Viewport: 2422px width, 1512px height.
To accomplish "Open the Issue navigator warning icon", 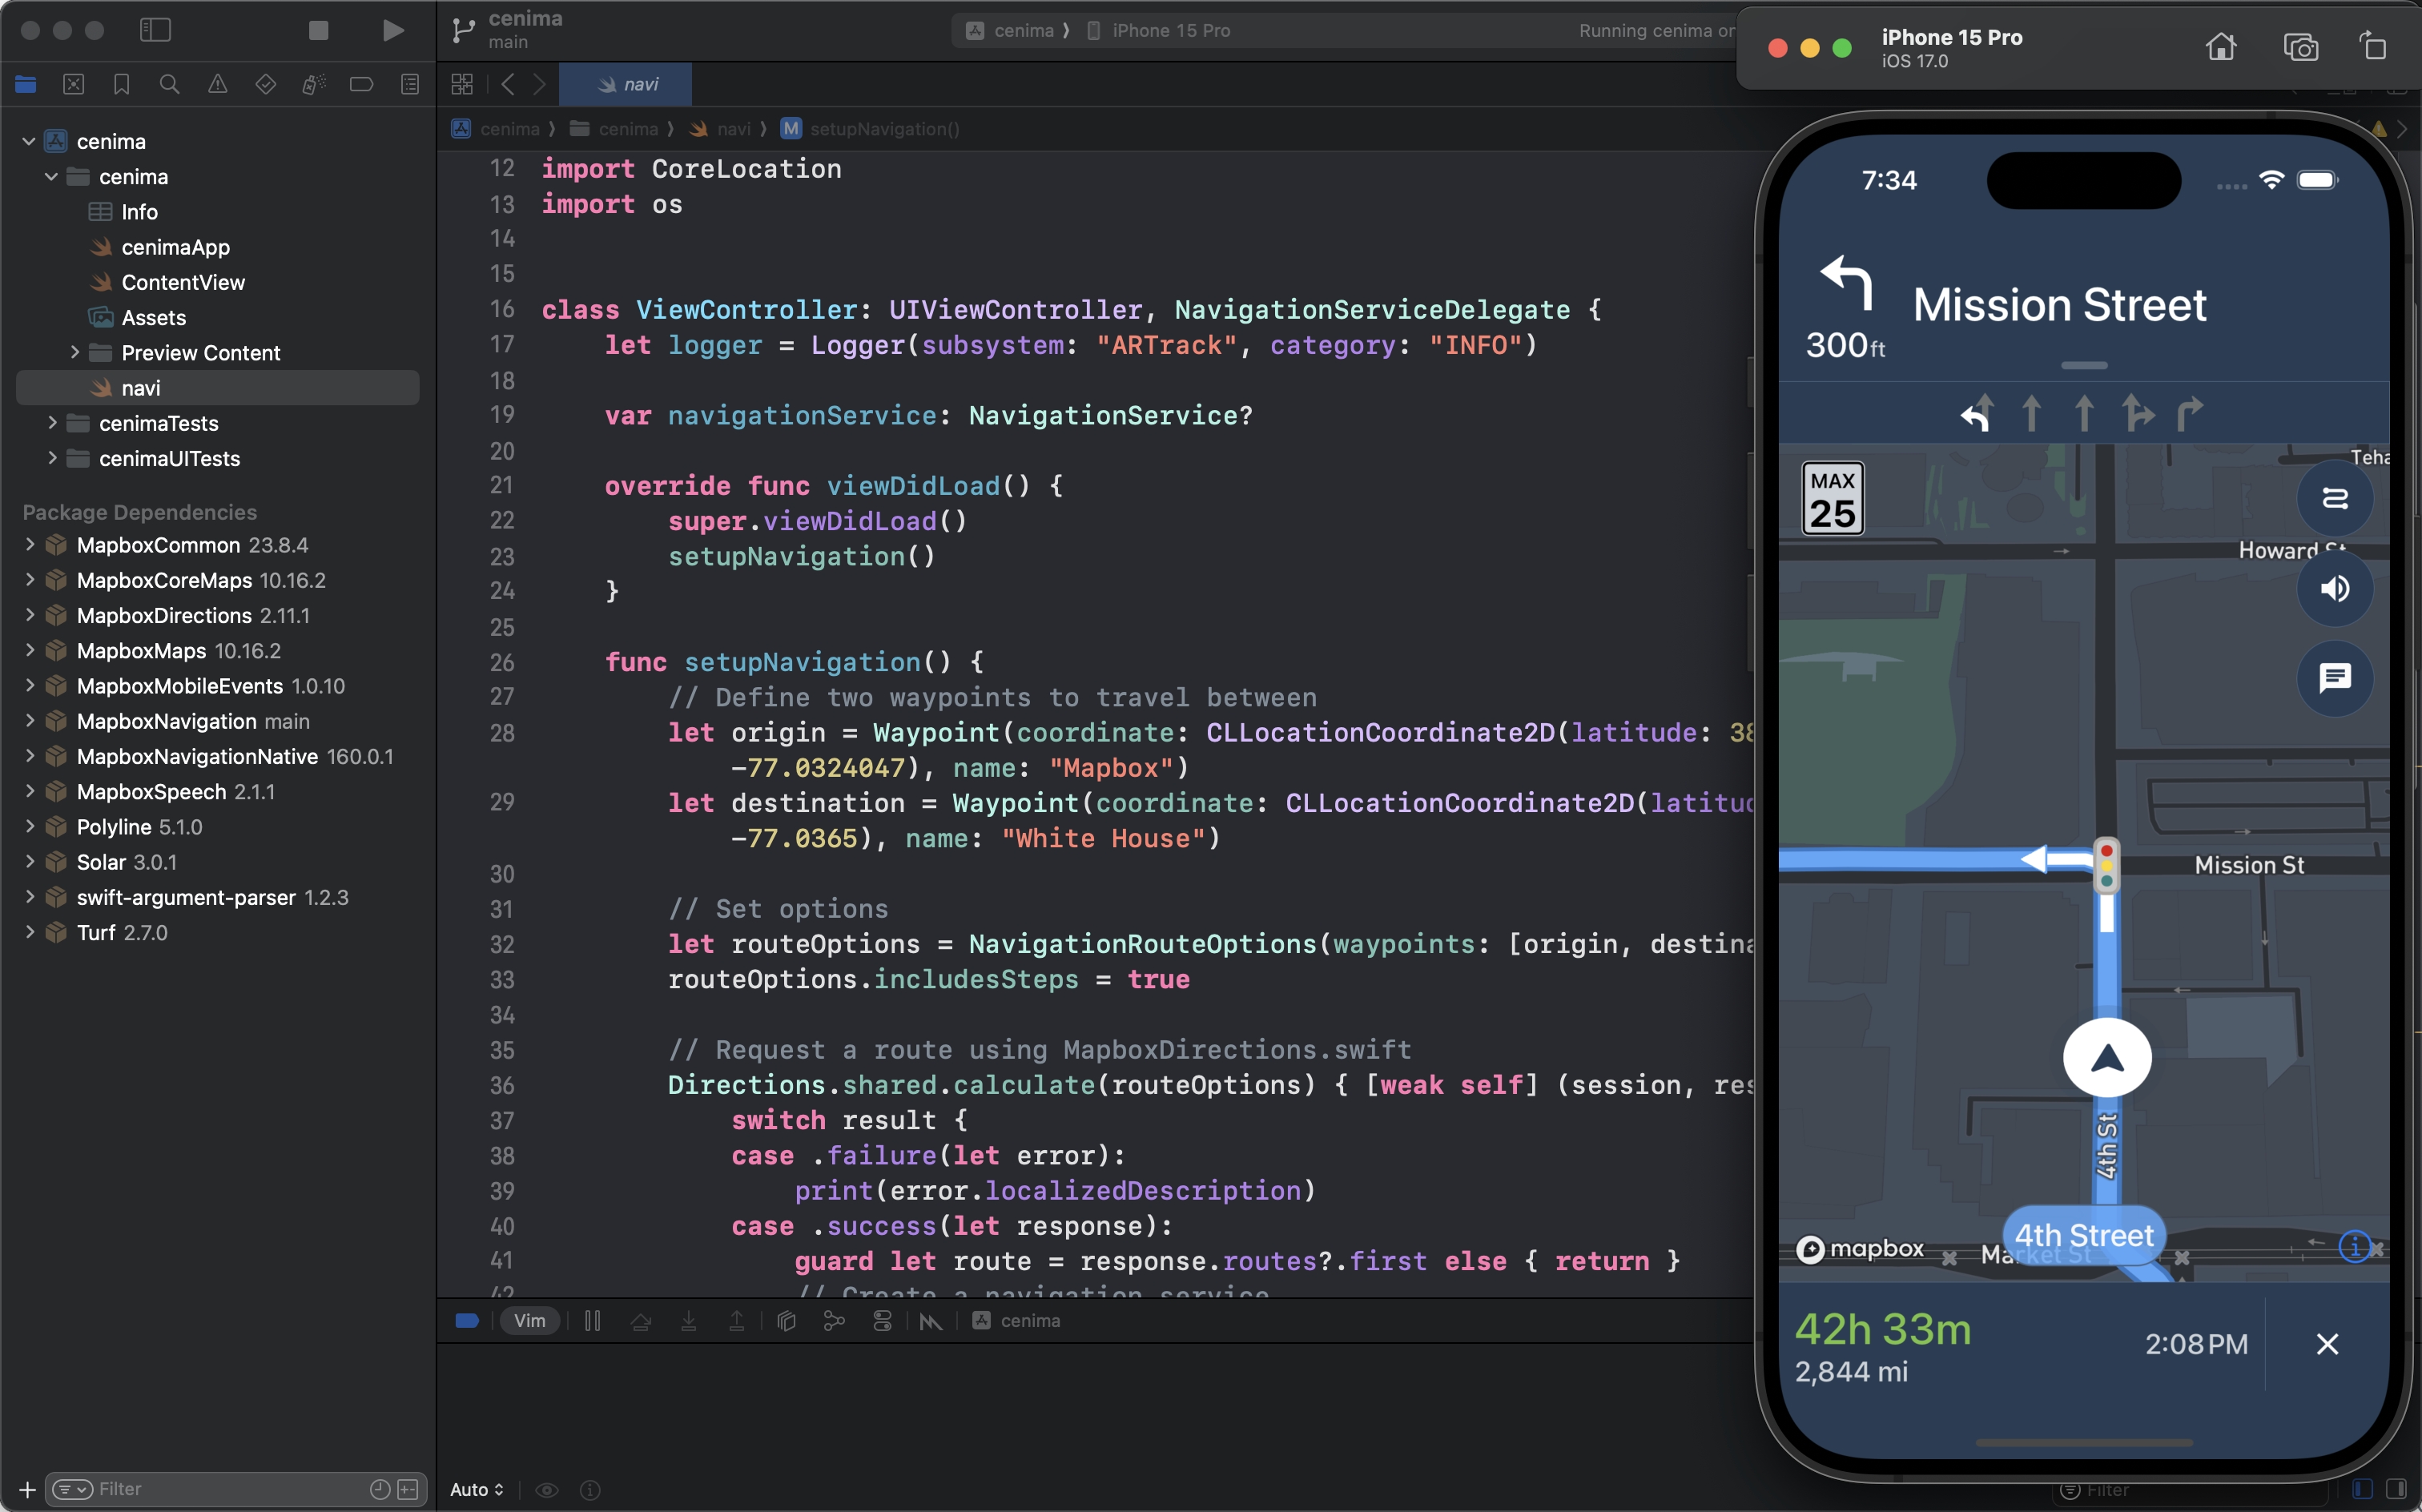I will pyautogui.click(x=217, y=84).
